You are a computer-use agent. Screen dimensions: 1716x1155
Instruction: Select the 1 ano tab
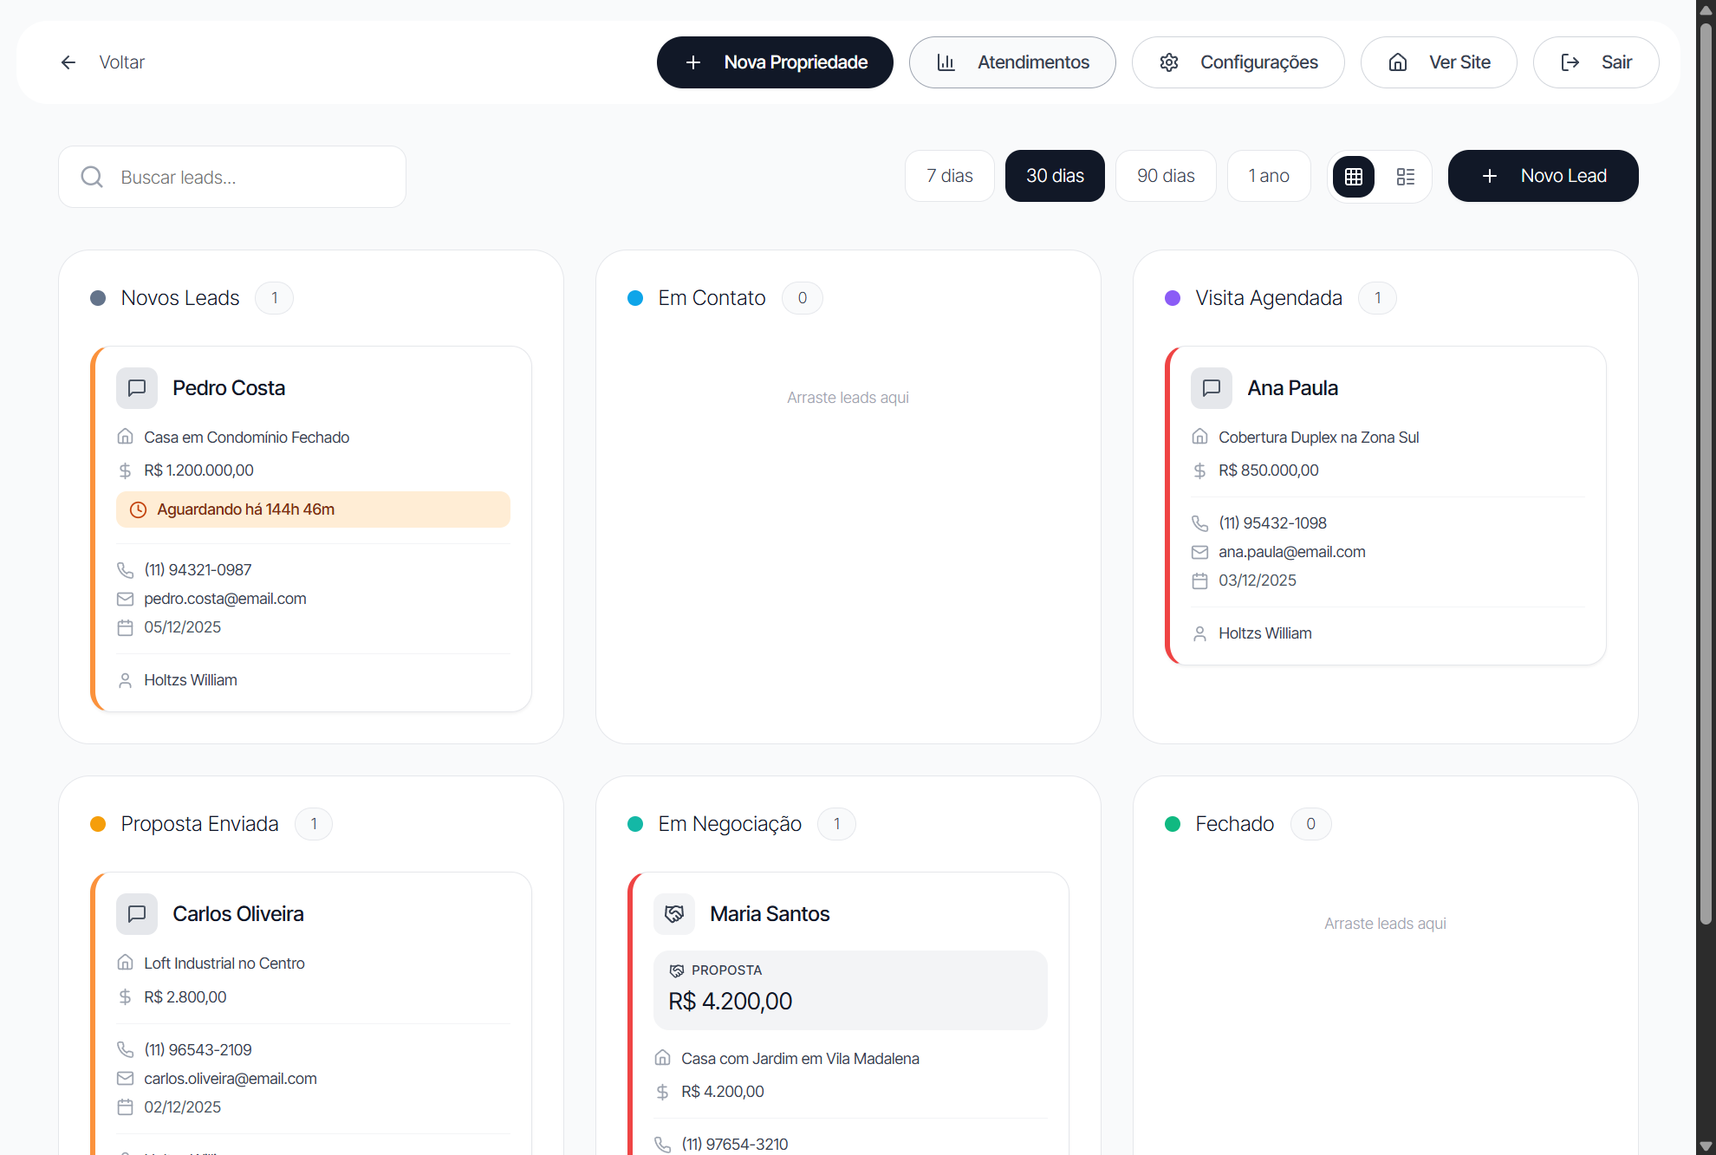[x=1268, y=176]
